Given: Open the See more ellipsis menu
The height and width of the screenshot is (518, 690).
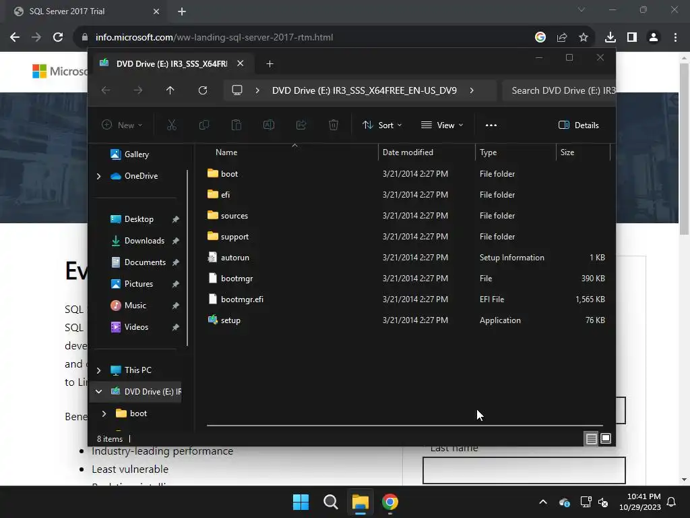Looking at the screenshot, I should tap(491, 125).
